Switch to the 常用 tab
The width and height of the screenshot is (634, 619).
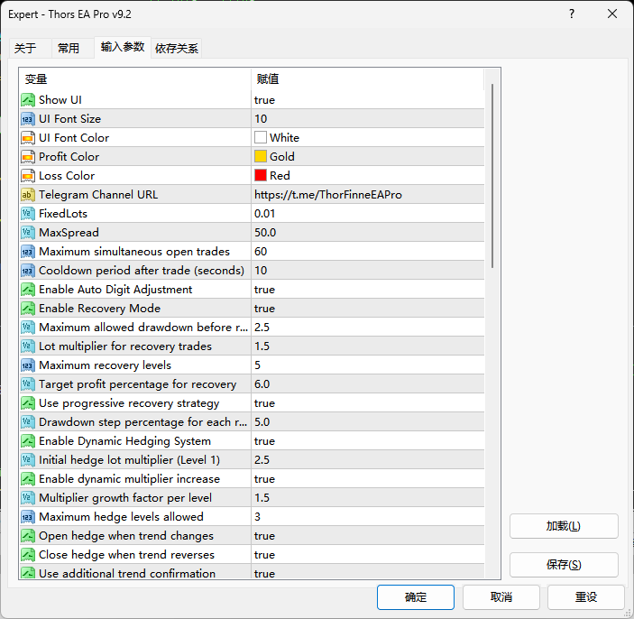(x=69, y=48)
